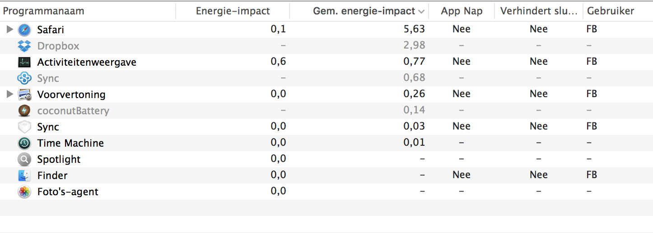
Task: Select the Time Machine row name
Action: (x=70, y=143)
